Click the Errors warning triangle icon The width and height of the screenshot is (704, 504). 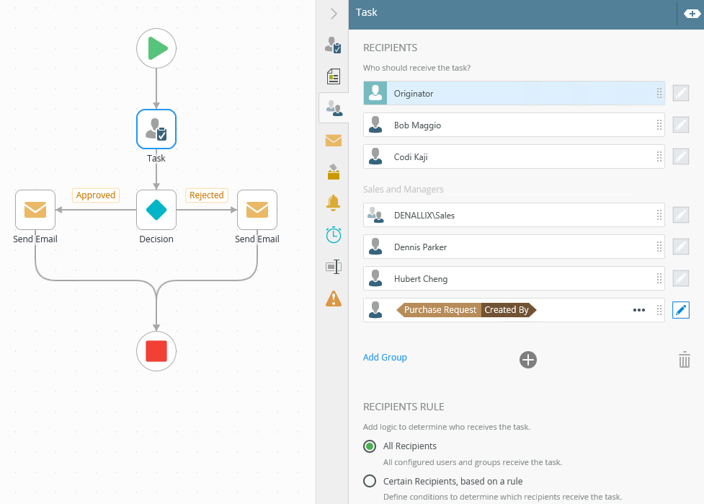334,299
